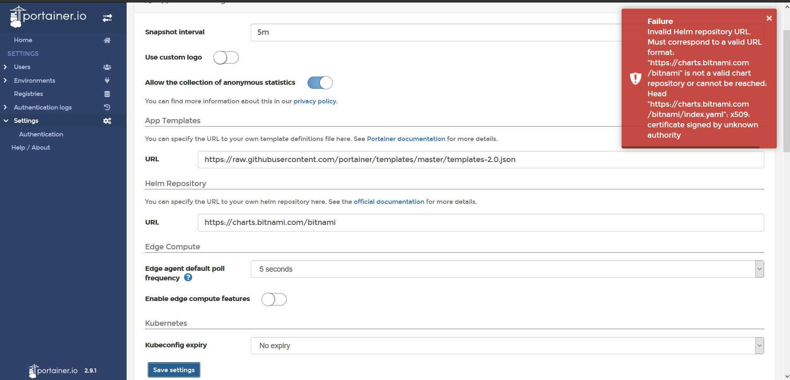The width and height of the screenshot is (790, 380).
Task: Disable anonymous statistics collection
Action: [x=319, y=83]
